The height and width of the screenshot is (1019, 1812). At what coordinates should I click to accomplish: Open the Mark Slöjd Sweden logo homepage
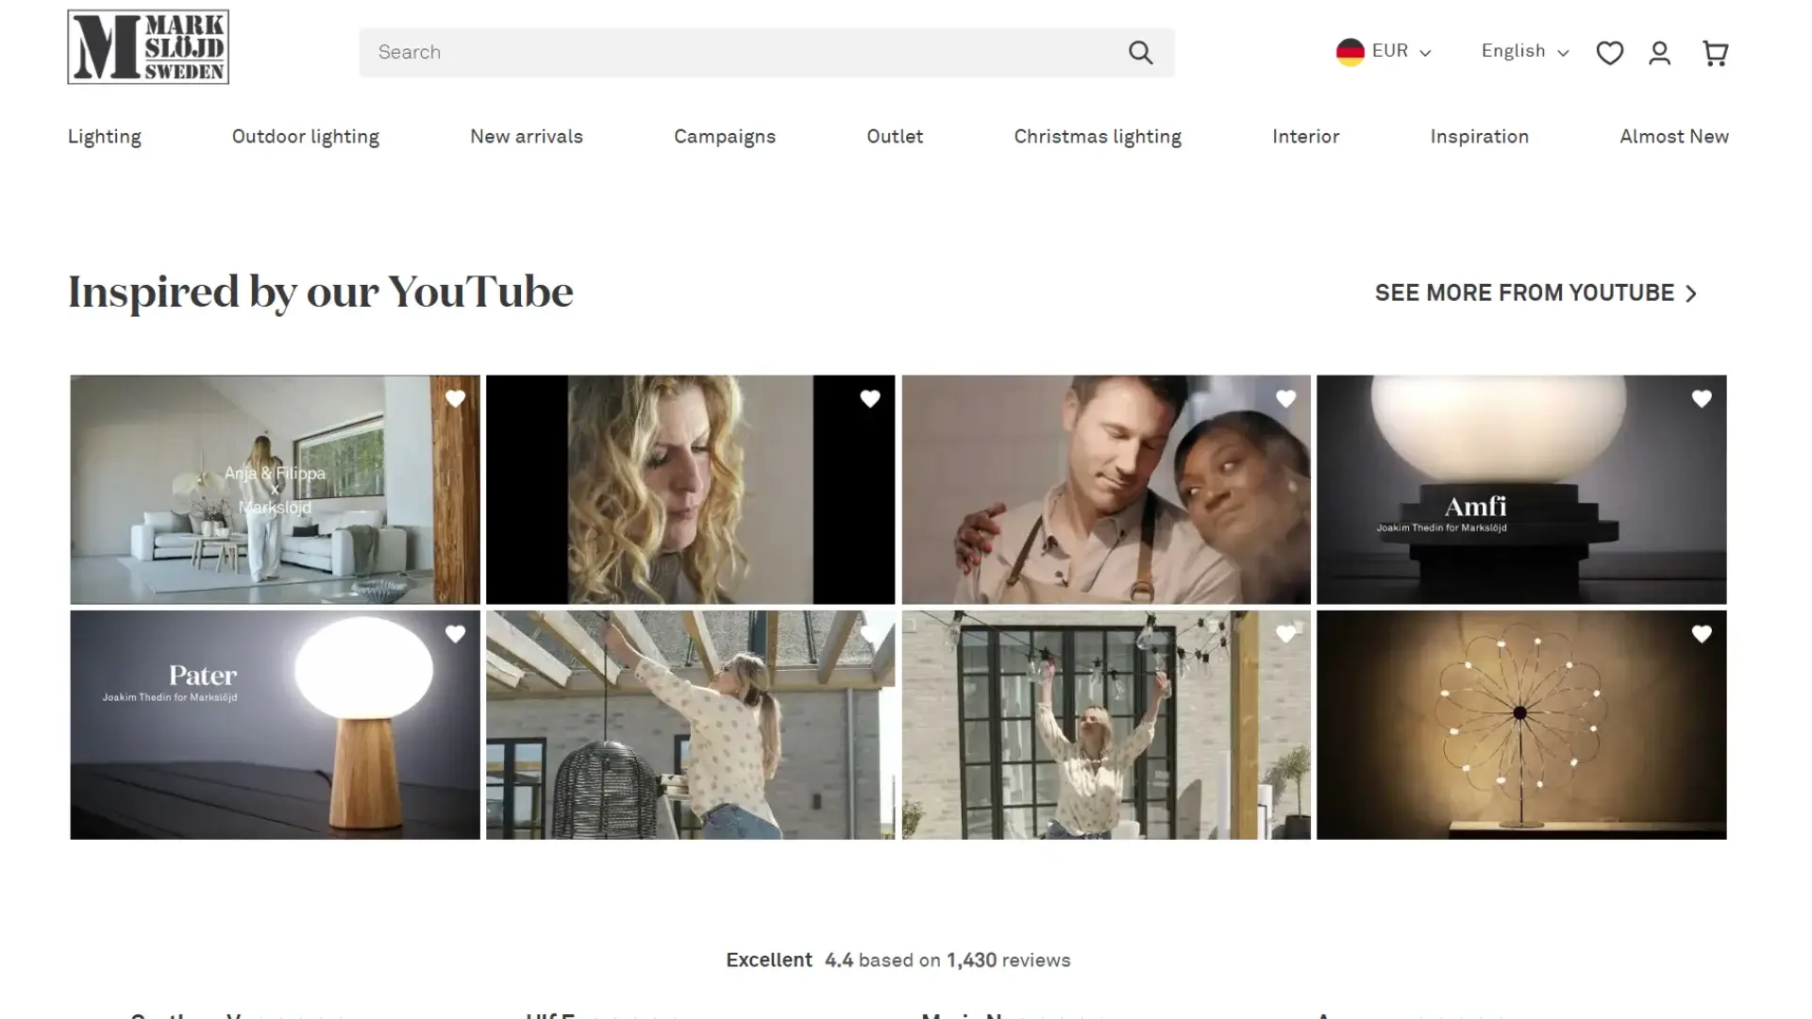tap(148, 47)
